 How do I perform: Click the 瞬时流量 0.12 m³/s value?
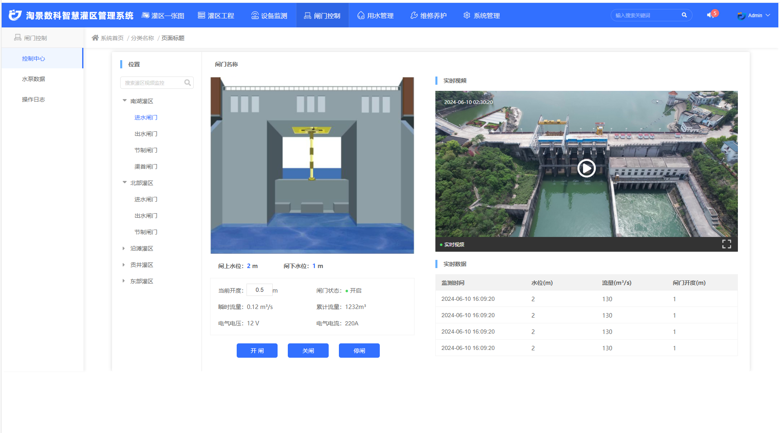(x=260, y=307)
